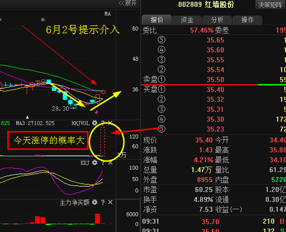Open the 分析 tab
The image size is (286, 232).
pyautogui.click(x=217, y=20)
